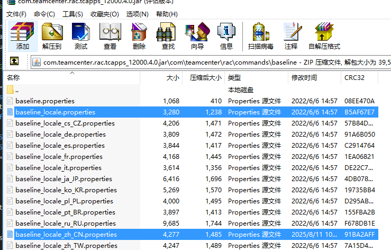Open the 命令(C) menu
This screenshot has width=391, height=250.
(x=44, y=14)
